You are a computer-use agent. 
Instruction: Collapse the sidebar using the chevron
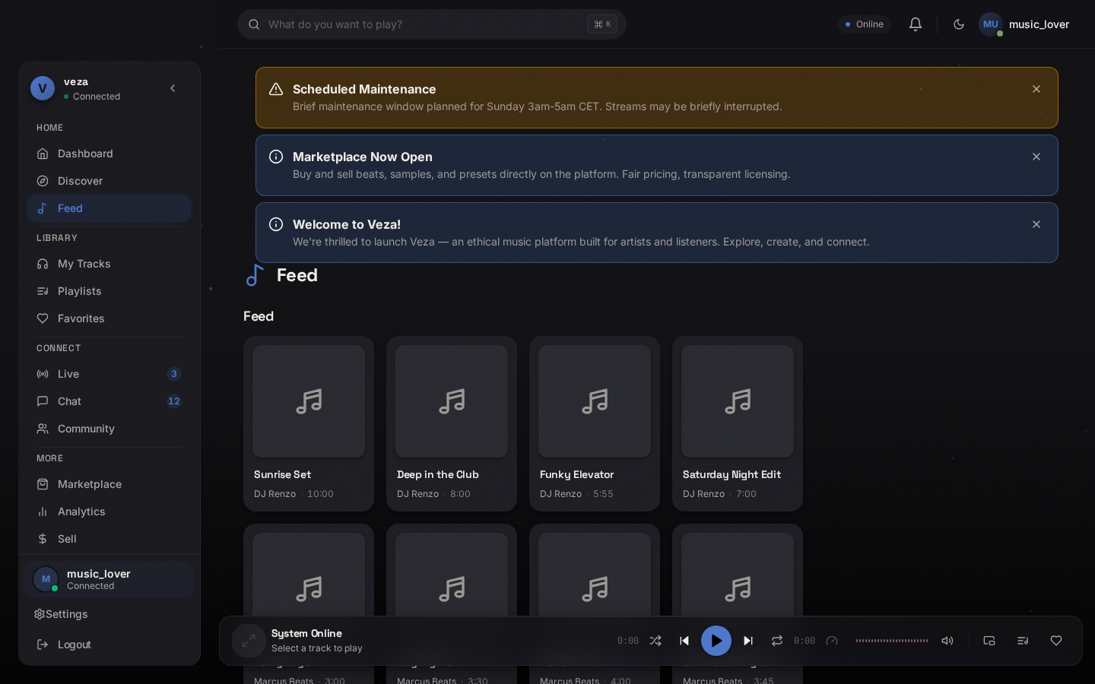click(173, 88)
